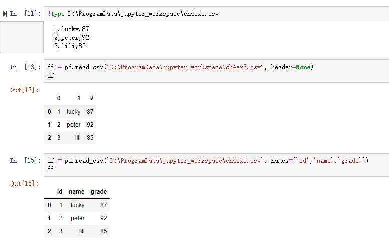Click the 'Out[15]:' prompt label
Screen dimensions: 389x240
(x=25, y=184)
